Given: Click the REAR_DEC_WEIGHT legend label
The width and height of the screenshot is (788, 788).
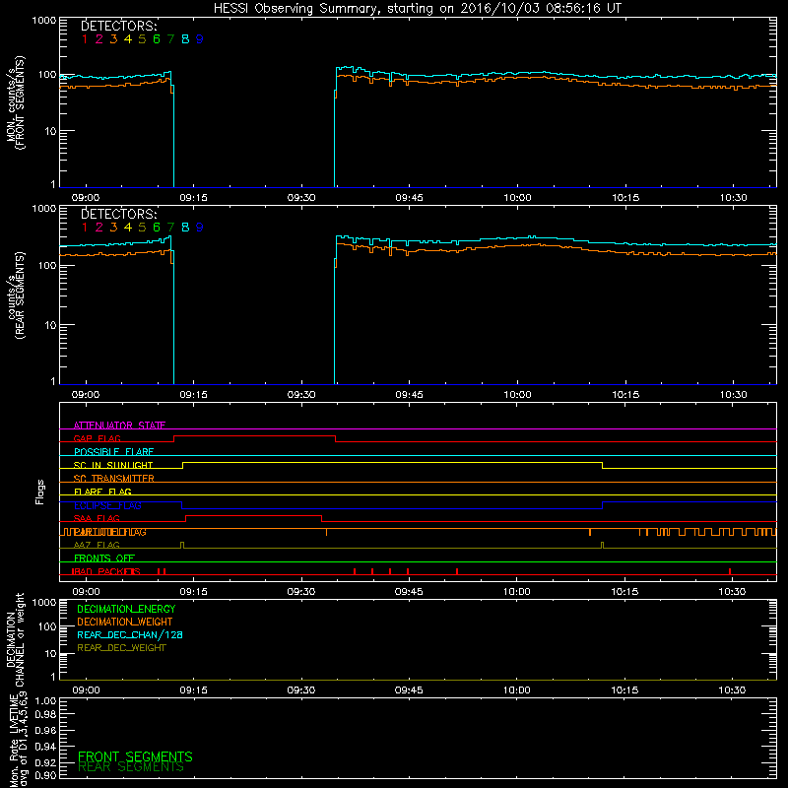Looking at the screenshot, I should coord(121,648).
